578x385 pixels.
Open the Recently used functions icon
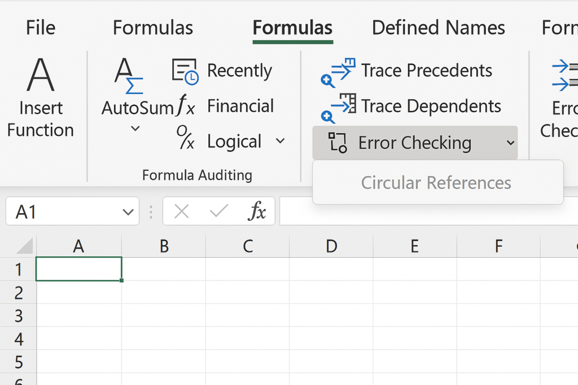[185, 71]
